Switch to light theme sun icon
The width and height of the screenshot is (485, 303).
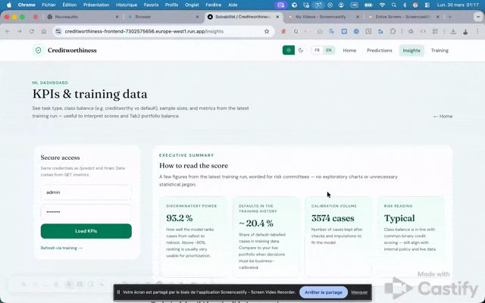[x=288, y=51]
